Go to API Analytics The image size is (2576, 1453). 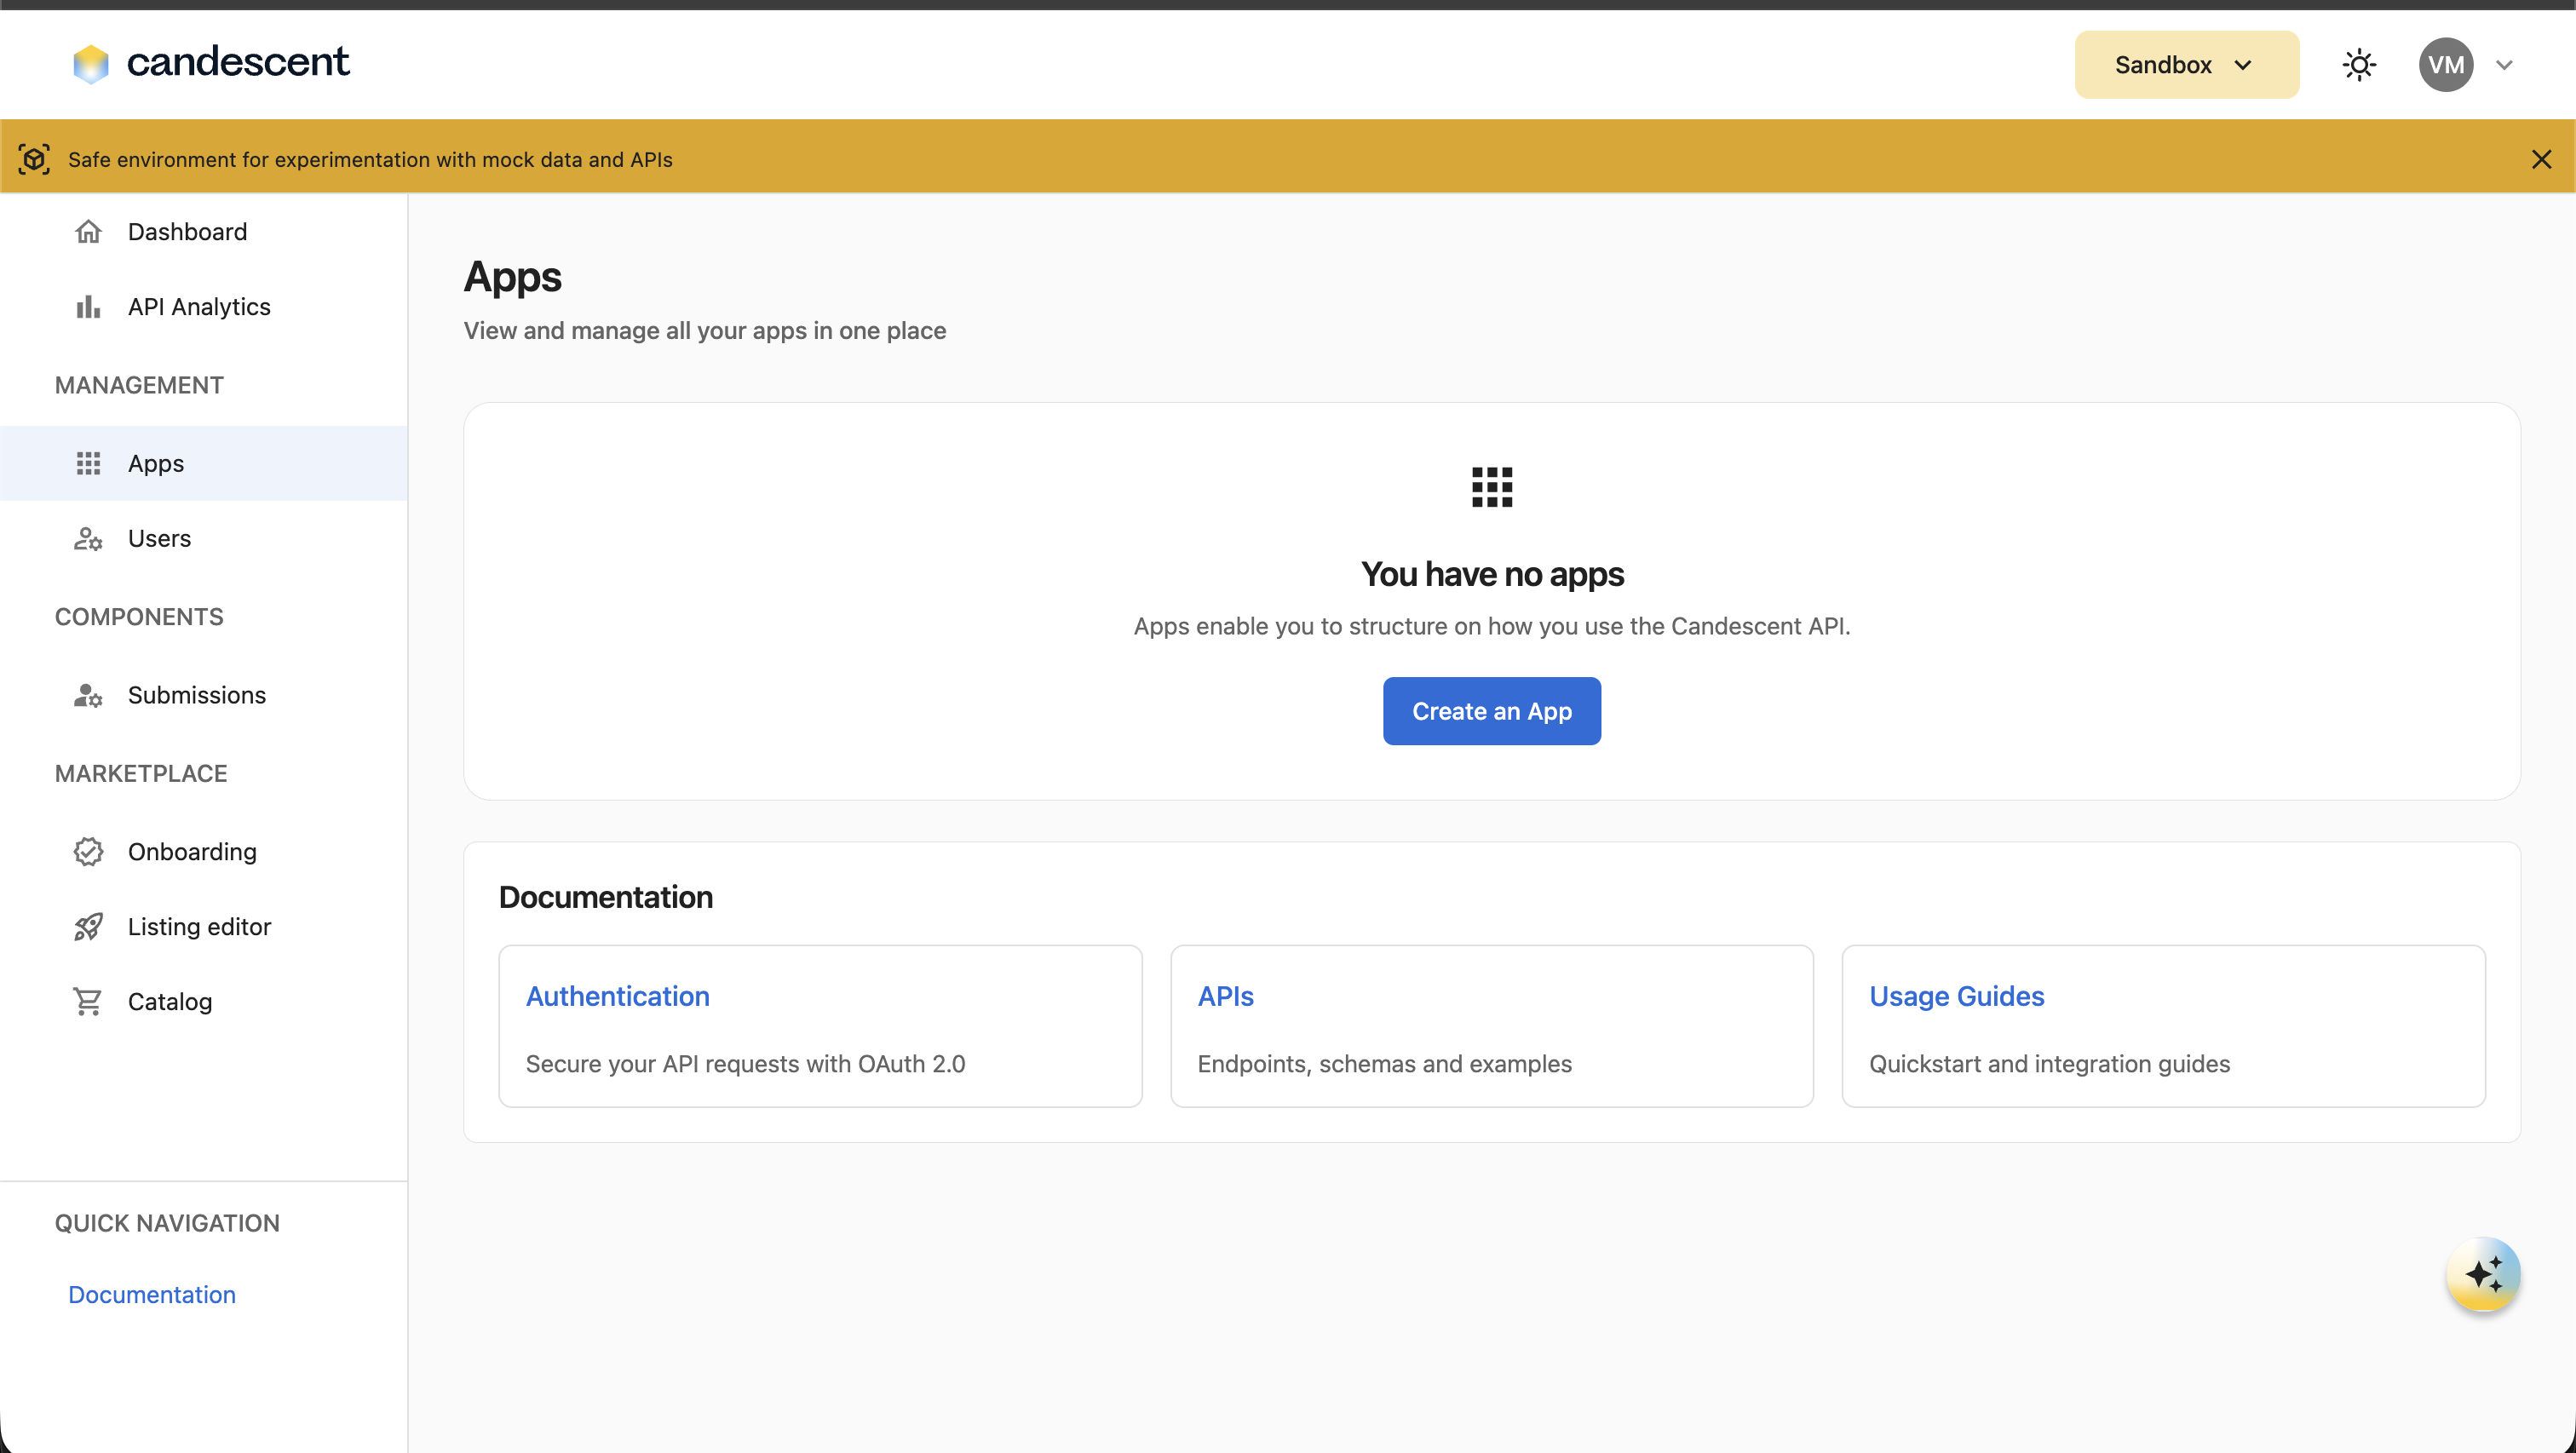click(x=204, y=306)
